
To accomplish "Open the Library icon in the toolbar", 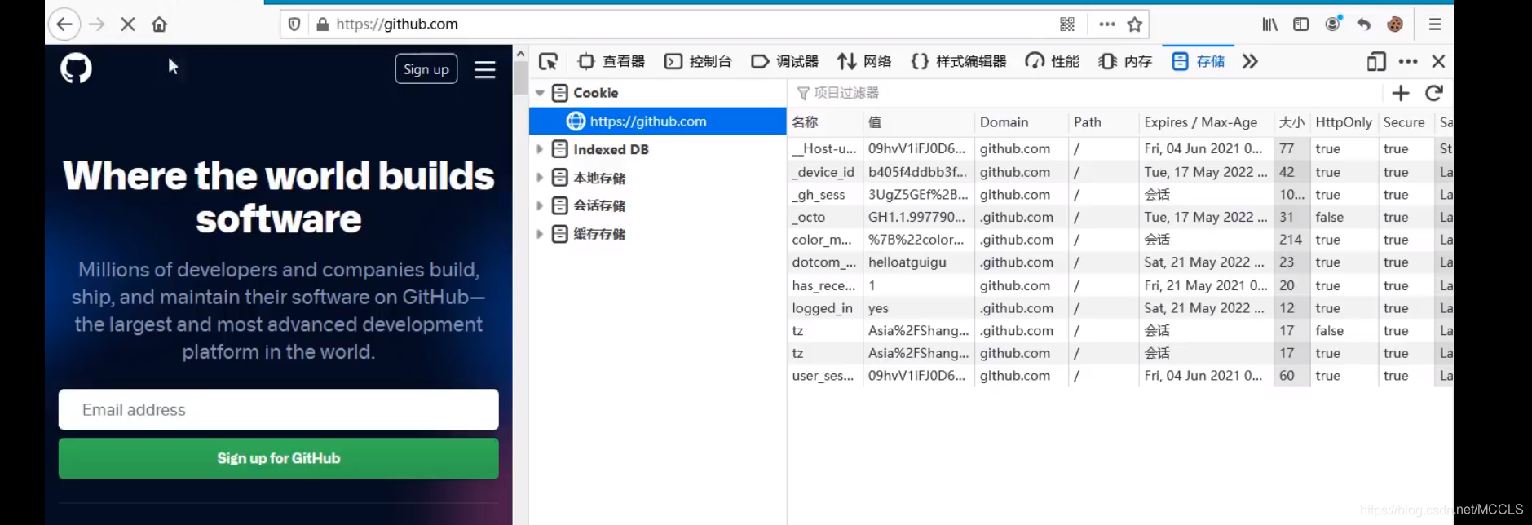I will point(1270,24).
